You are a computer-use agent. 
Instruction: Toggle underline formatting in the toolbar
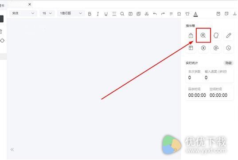point(106,14)
